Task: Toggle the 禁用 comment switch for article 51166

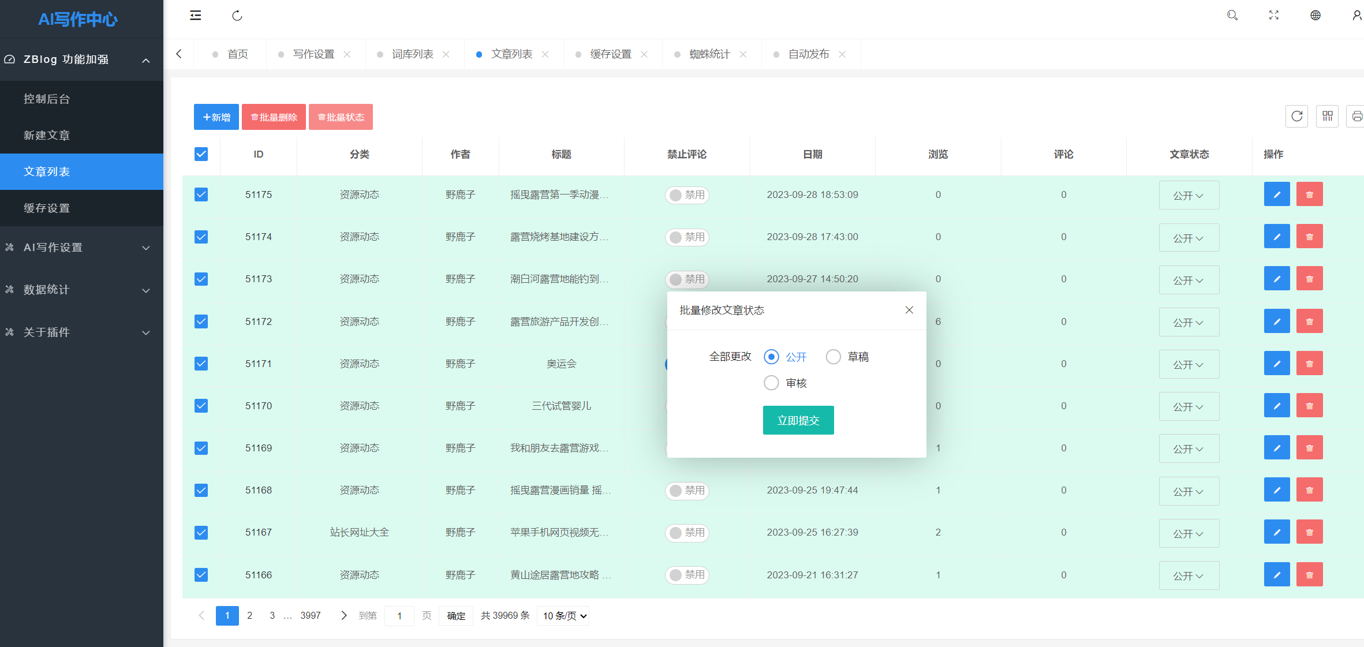Action: click(x=687, y=575)
